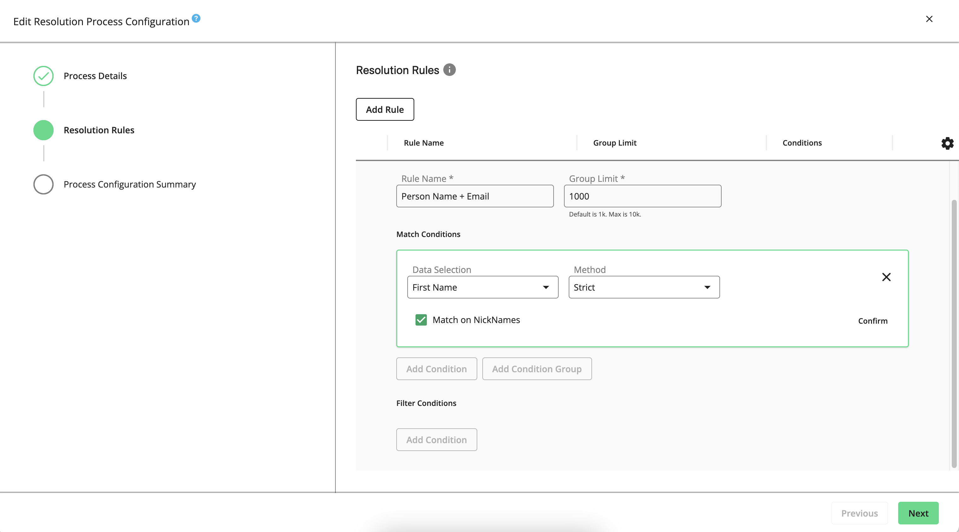The image size is (959, 532).
Task: Click the Resolution Rules info icon
Action: [x=449, y=70]
